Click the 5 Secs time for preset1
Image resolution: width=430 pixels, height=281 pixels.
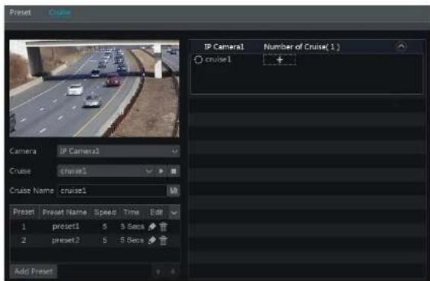(x=132, y=226)
